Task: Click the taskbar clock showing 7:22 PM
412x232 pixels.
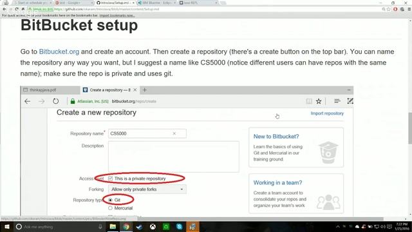Action: point(402,226)
